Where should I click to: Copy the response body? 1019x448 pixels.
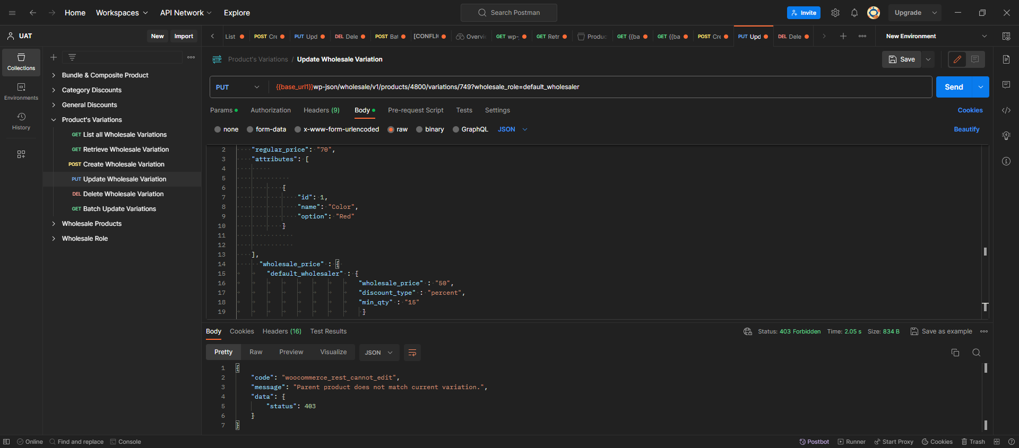[x=955, y=353]
